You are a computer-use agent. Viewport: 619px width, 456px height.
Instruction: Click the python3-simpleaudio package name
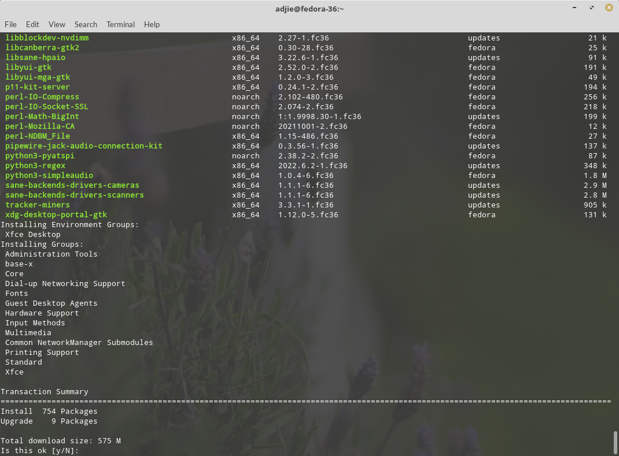49,176
